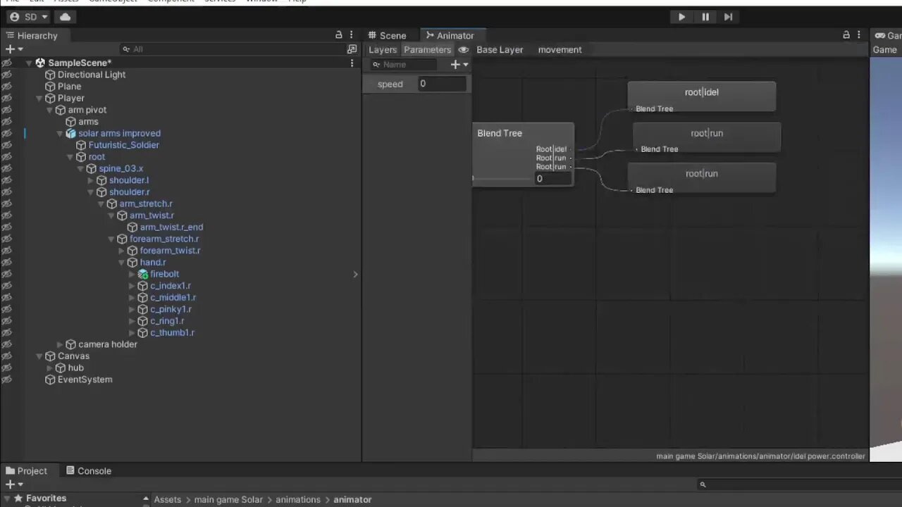Open the Project create plus dropdown
This screenshot has height=507, width=902.
[14, 484]
